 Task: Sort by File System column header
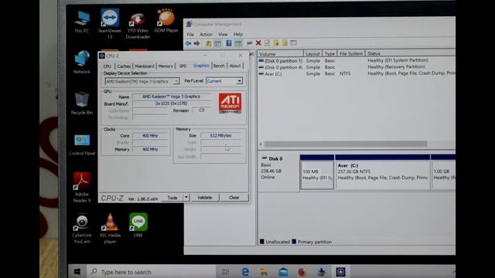pyautogui.click(x=351, y=53)
